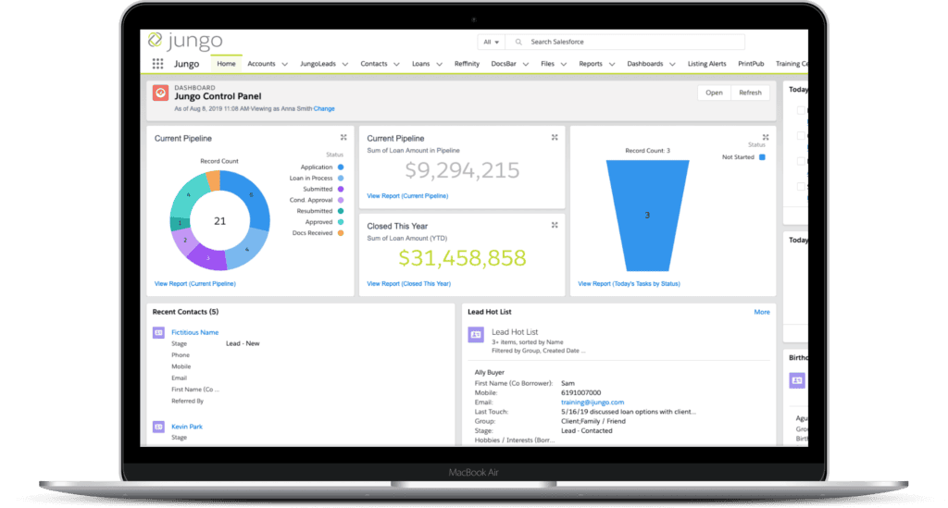Click More in Lead Hot List
The height and width of the screenshot is (508, 948).
pos(762,312)
